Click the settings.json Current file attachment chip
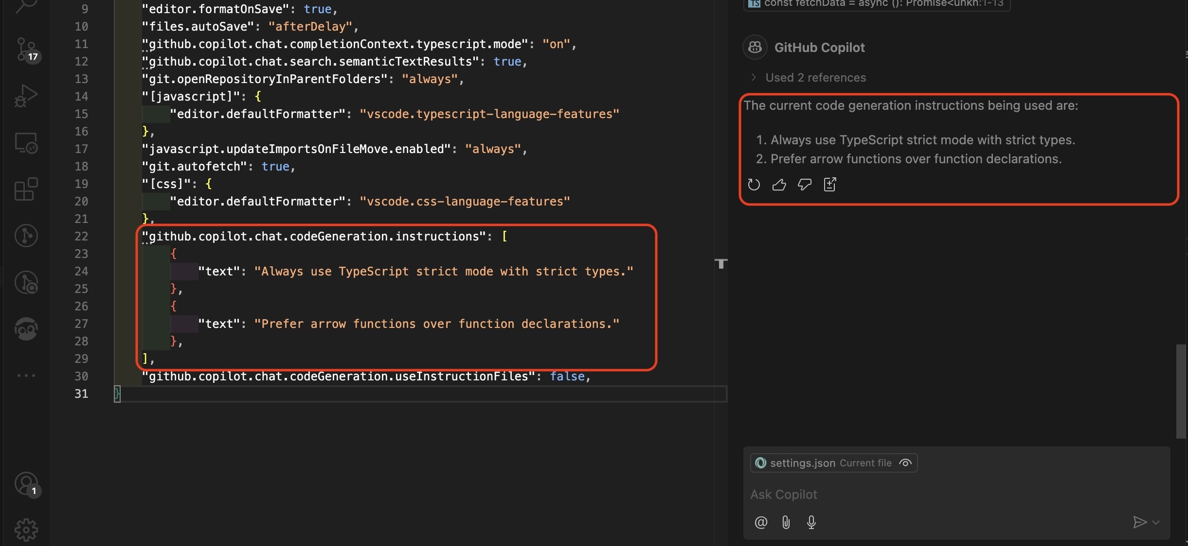 [x=834, y=463]
